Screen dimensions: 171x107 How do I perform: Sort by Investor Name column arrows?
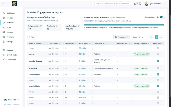pyautogui.click(x=42, y=44)
